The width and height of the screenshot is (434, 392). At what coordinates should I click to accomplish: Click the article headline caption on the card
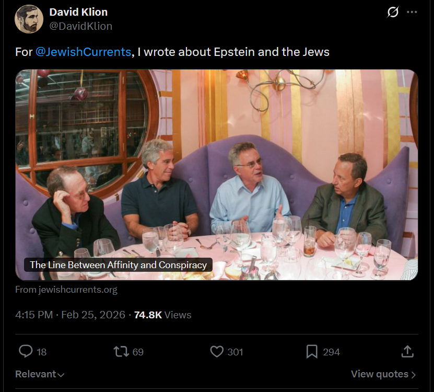118,265
